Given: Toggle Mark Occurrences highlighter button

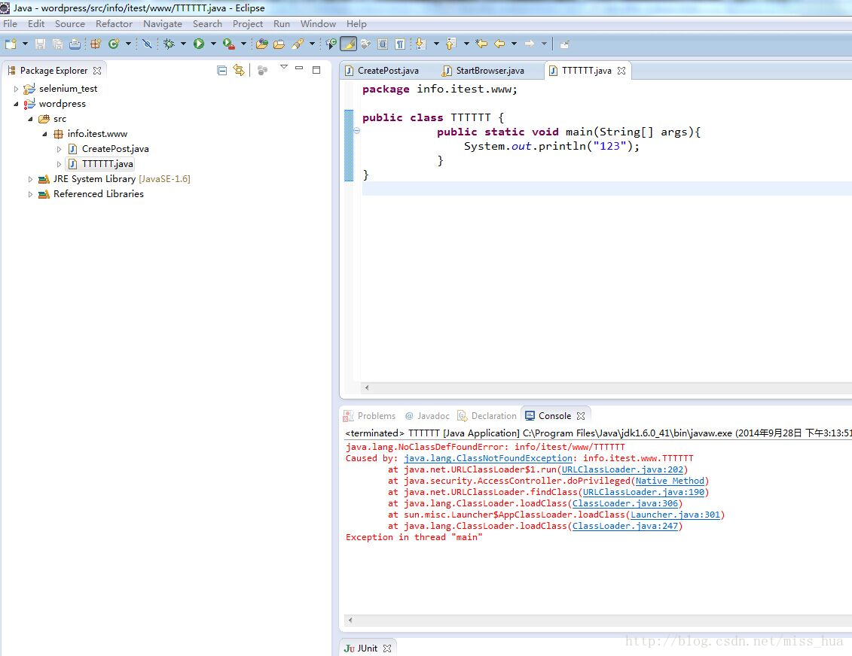Looking at the screenshot, I should (348, 44).
